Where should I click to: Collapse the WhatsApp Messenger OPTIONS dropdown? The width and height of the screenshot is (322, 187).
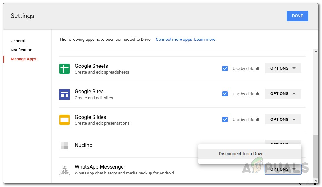click(x=283, y=169)
